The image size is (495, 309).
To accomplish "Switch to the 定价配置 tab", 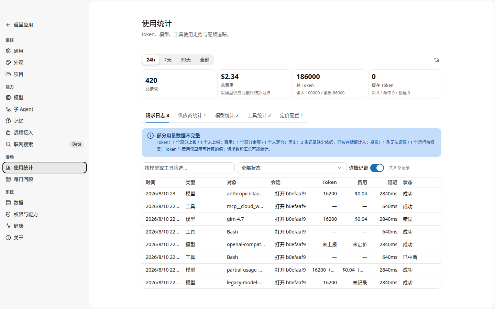I will pyautogui.click(x=291, y=115).
